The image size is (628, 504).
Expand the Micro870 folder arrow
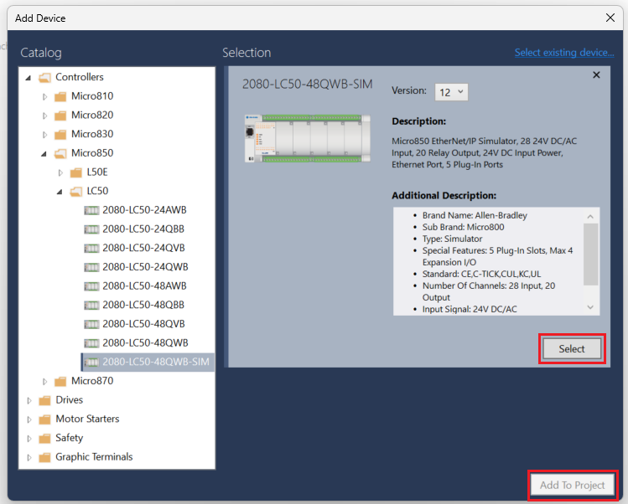pos(44,382)
